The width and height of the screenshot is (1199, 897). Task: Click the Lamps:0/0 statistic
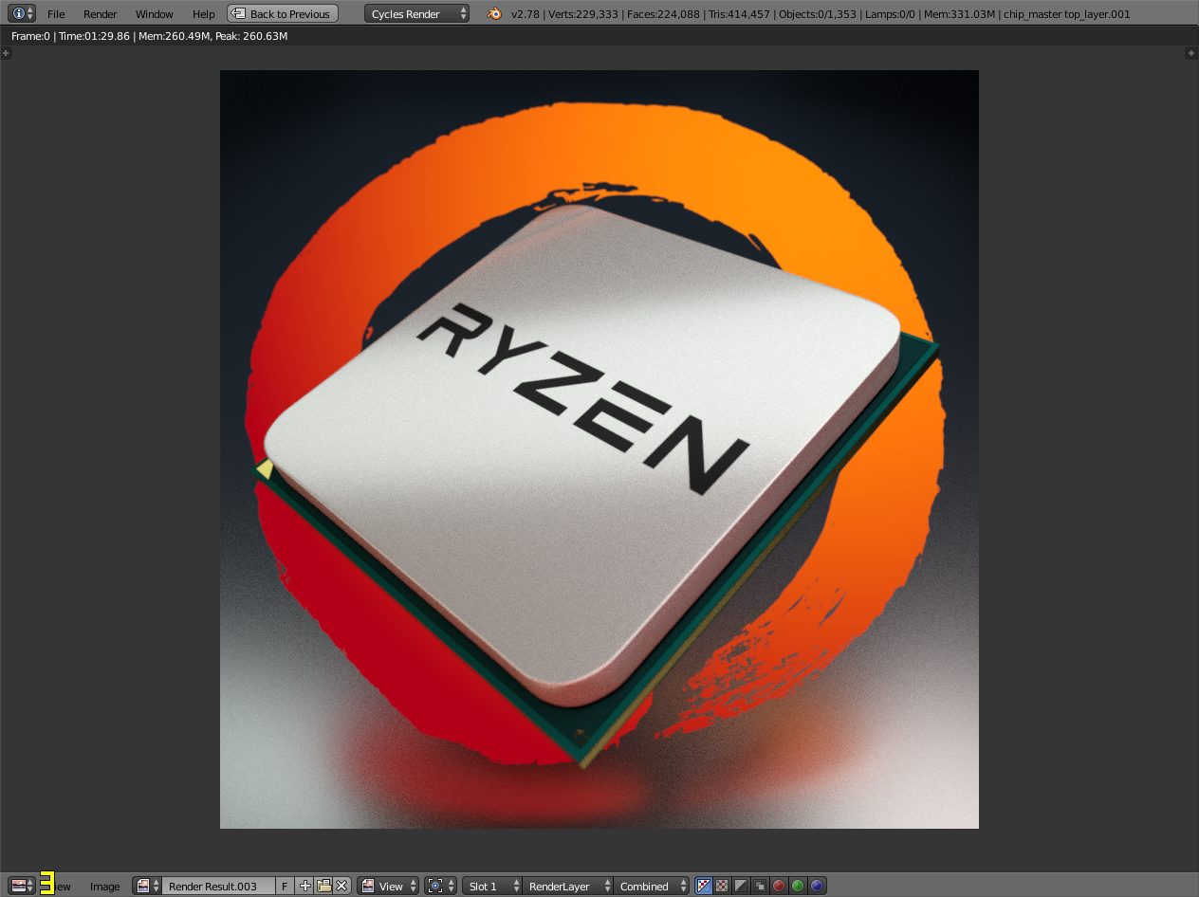point(892,14)
